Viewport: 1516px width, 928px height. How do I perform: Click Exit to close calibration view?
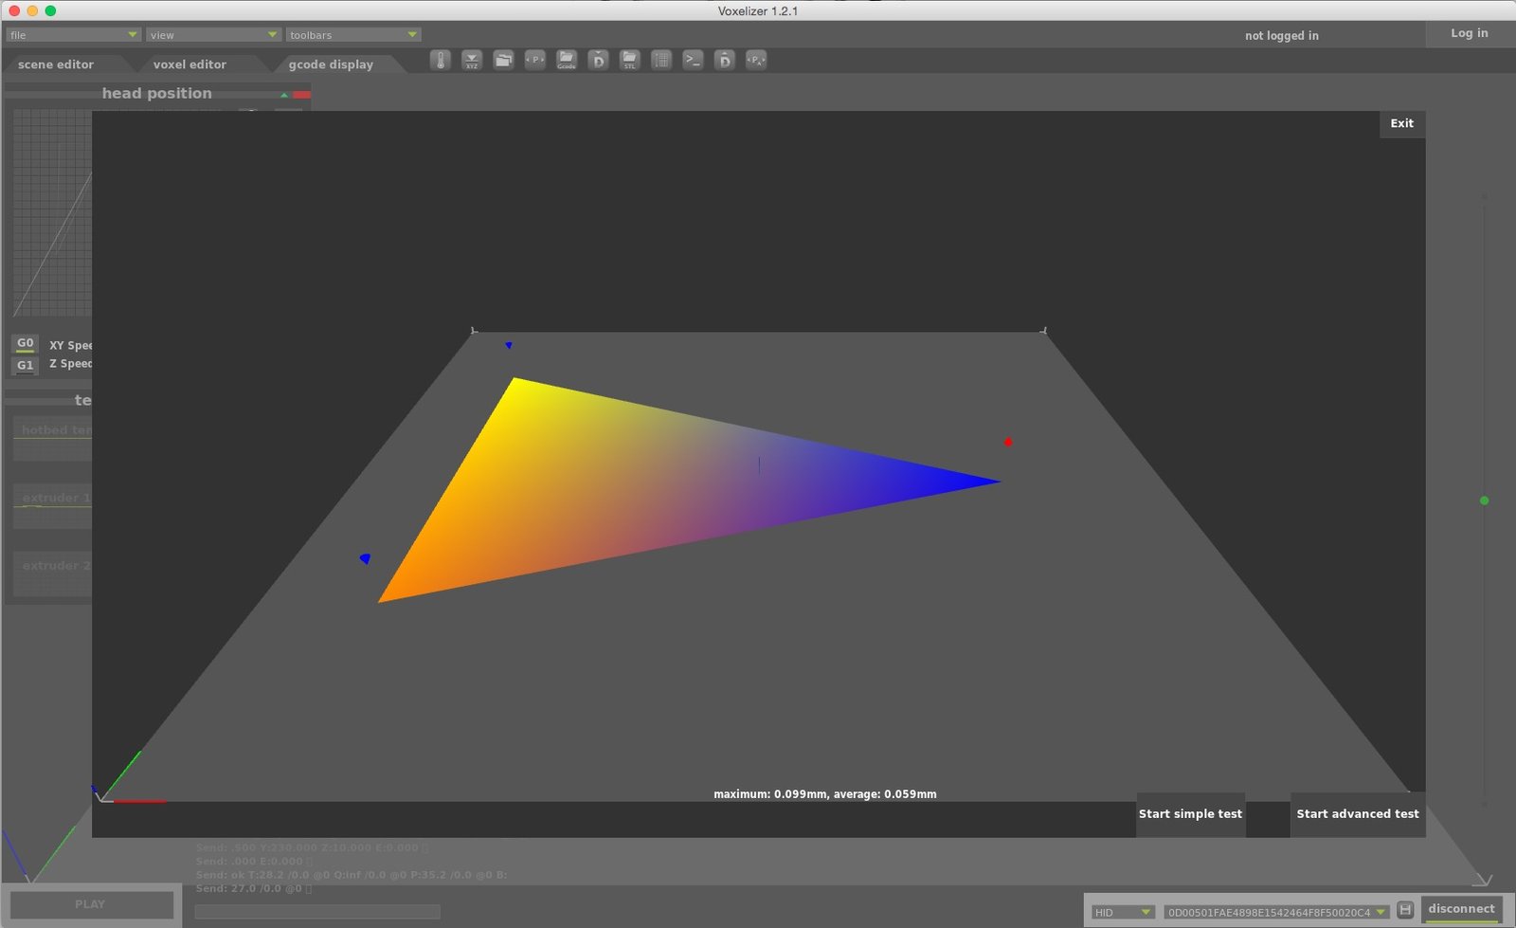1401,123
